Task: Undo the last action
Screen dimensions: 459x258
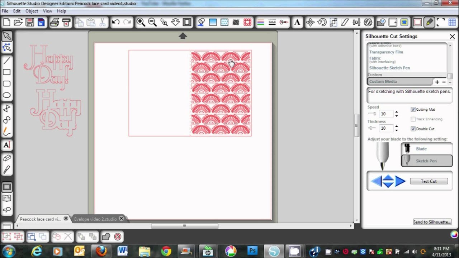Action: pyautogui.click(x=115, y=22)
